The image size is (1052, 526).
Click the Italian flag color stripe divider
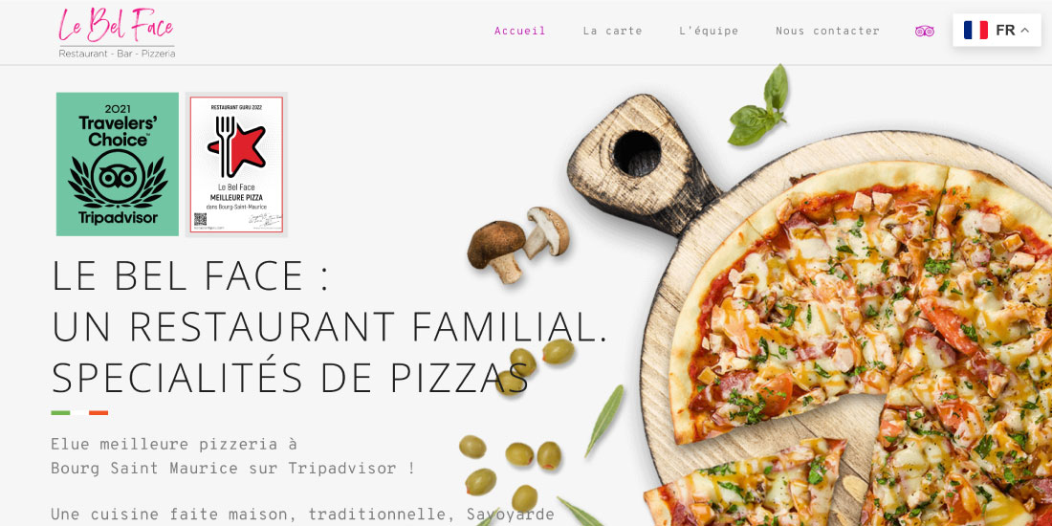coord(79,412)
